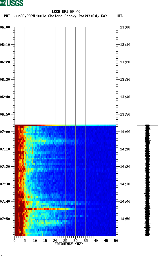This screenshot has height=259, width=160.
Task: Click the station name 'Little Cholame Creek, Parkfield, Ca'
Action: (70, 16)
